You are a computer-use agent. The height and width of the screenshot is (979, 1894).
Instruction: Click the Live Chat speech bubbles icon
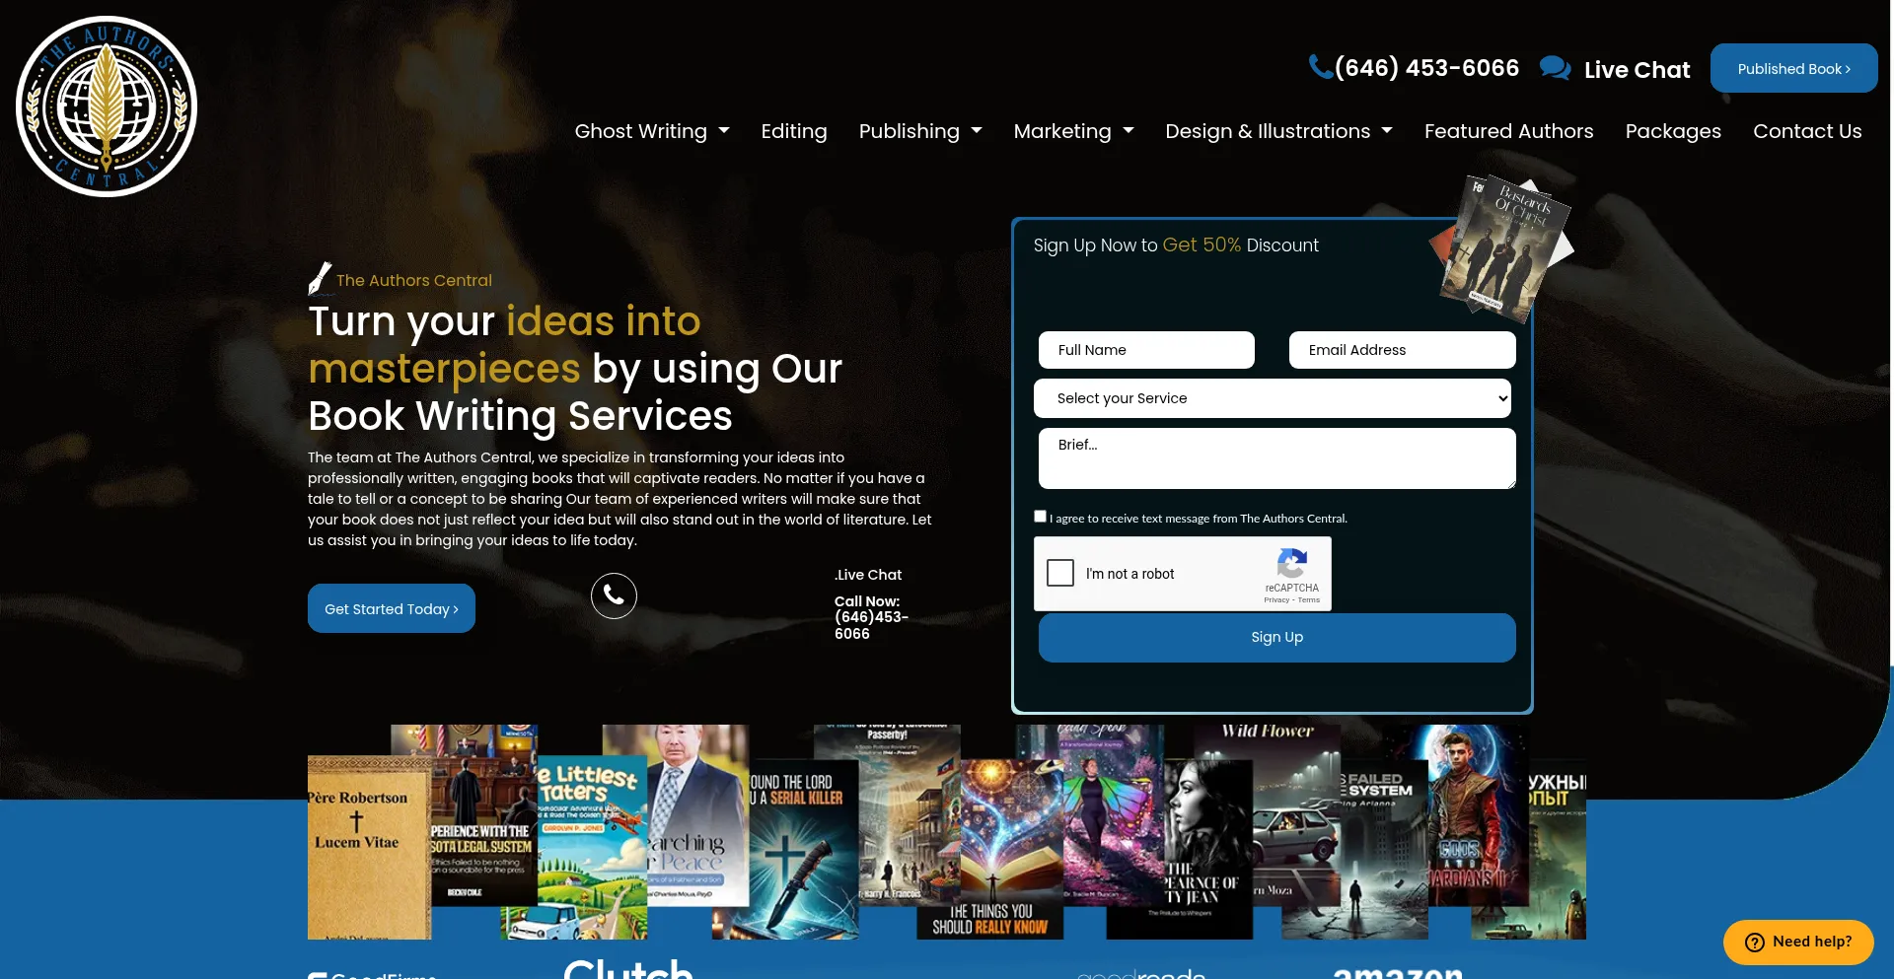click(x=1555, y=68)
